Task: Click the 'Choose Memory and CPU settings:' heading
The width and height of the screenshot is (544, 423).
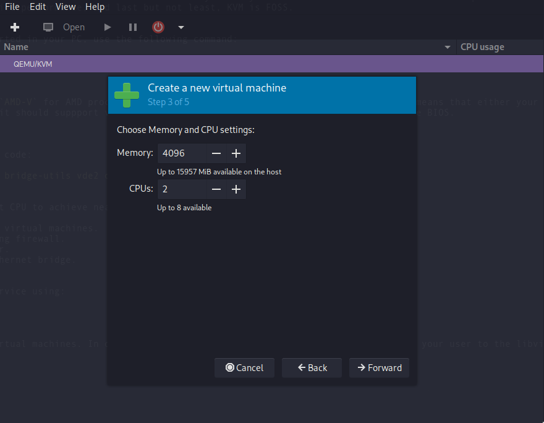Action: (x=185, y=130)
